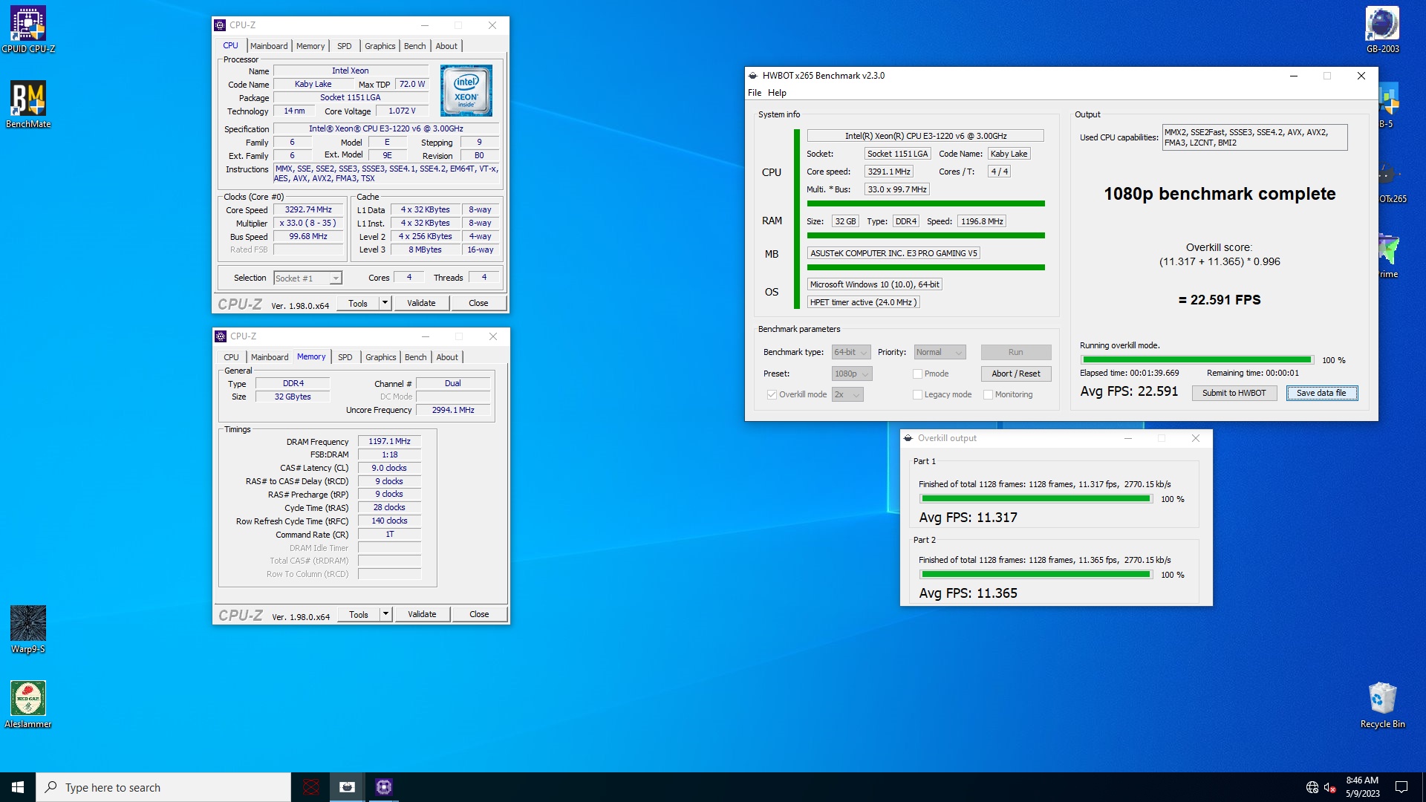Click Submit to HWBOT button

[x=1234, y=393]
